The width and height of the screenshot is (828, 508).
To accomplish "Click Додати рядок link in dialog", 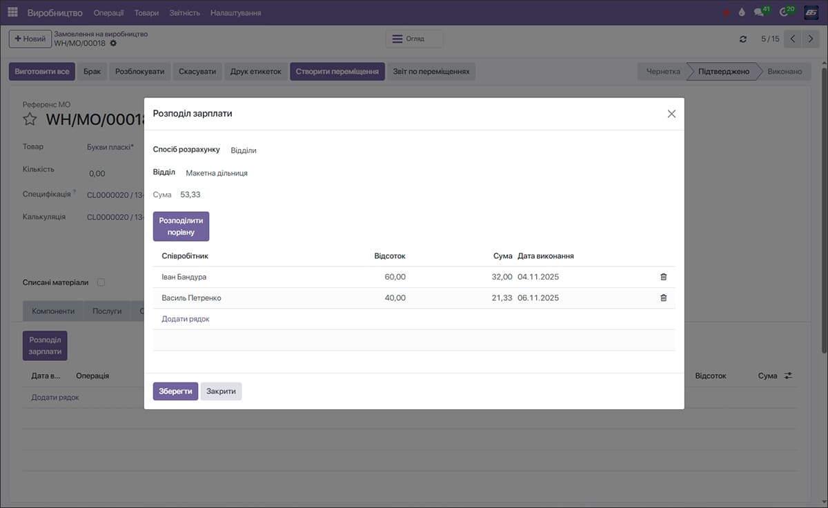I will [x=185, y=319].
